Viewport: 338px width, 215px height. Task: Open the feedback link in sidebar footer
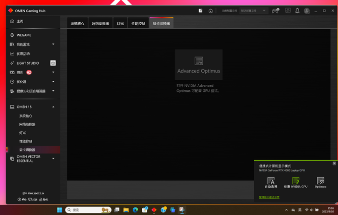point(33,199)
